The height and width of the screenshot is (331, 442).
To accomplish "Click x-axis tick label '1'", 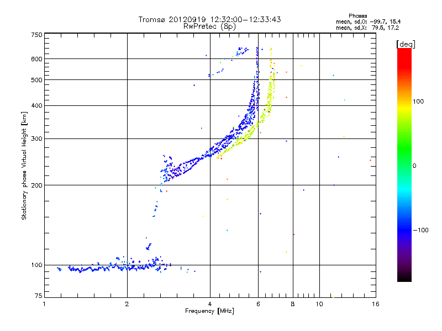I will pyautogui.click(x=44, y=304).
